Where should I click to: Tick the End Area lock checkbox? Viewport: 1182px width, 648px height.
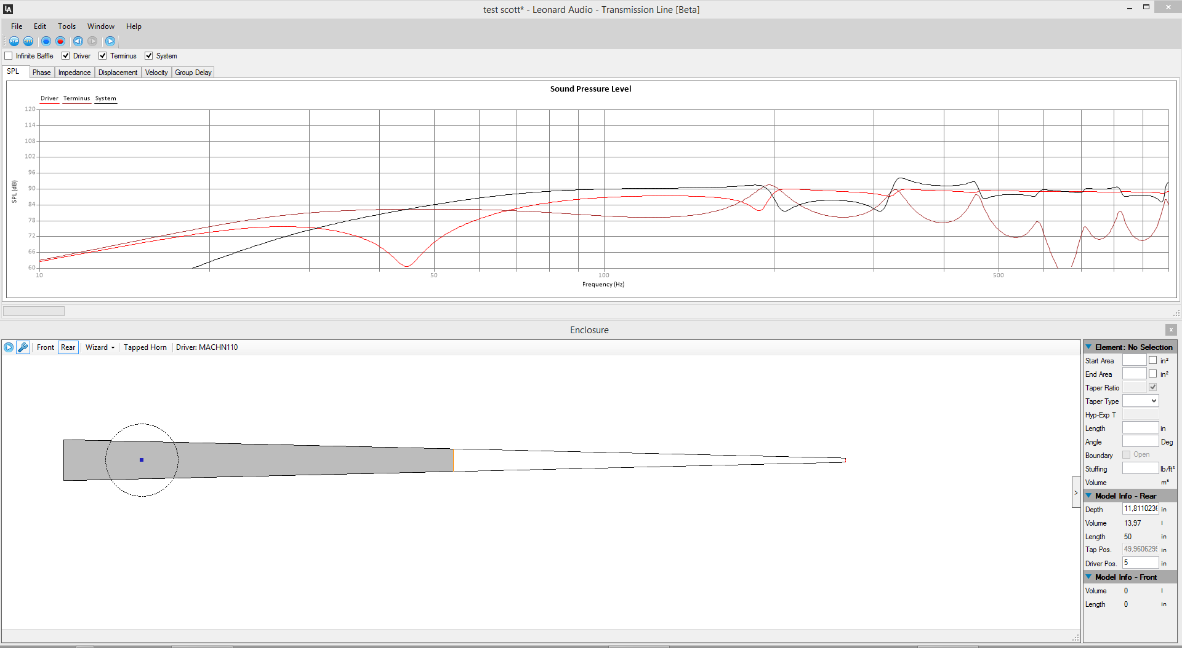pyautogui.click(x=1152, y=374)
